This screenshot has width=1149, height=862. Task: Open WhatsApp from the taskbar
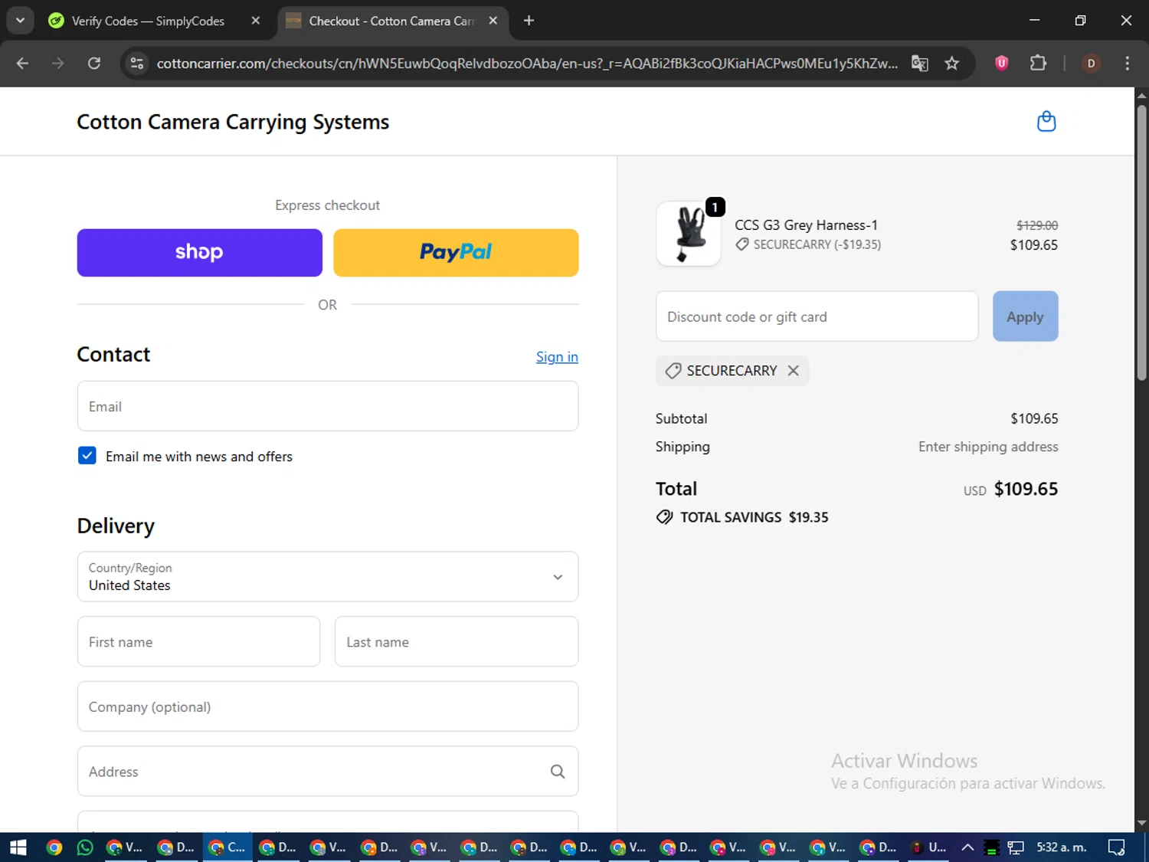(x=85, y=847)
